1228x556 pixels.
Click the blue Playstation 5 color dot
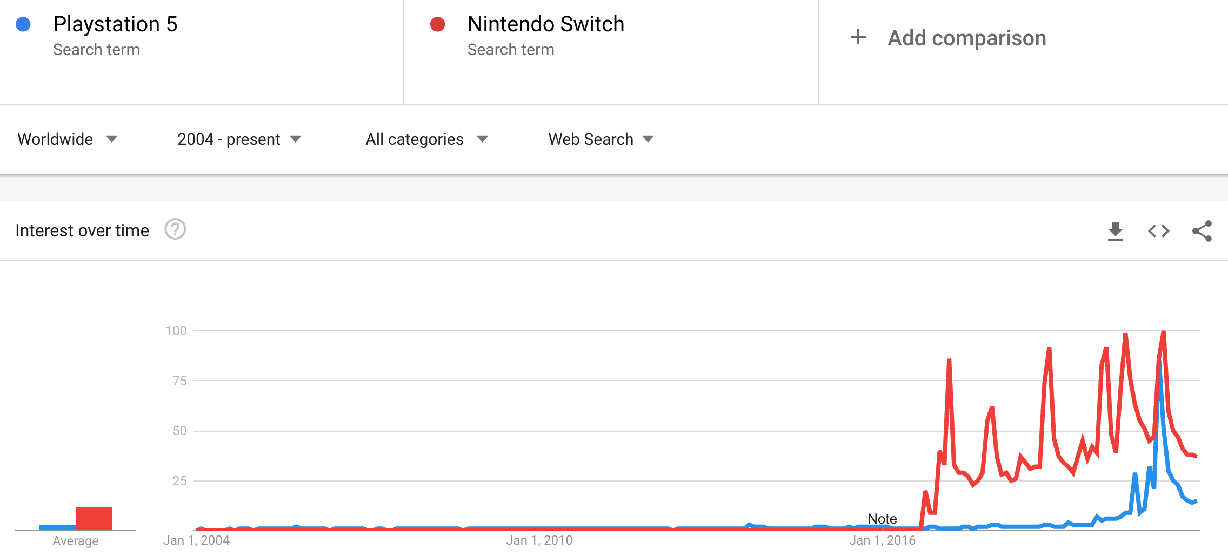(x=23, y=24)
